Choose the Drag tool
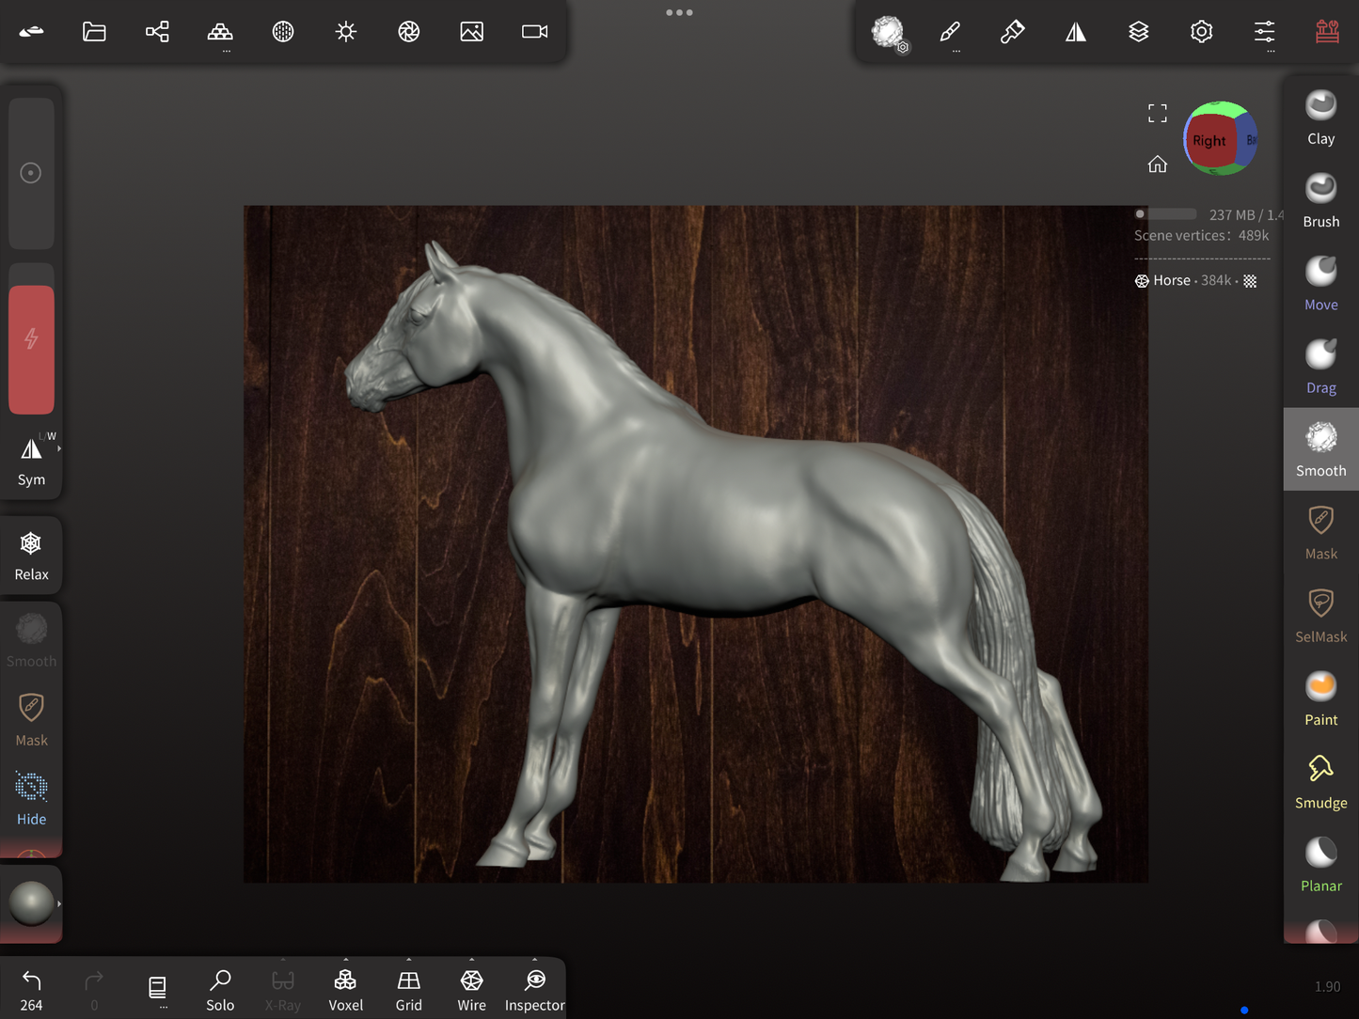This screenshot has height=1019, width=1359. 1320,366
